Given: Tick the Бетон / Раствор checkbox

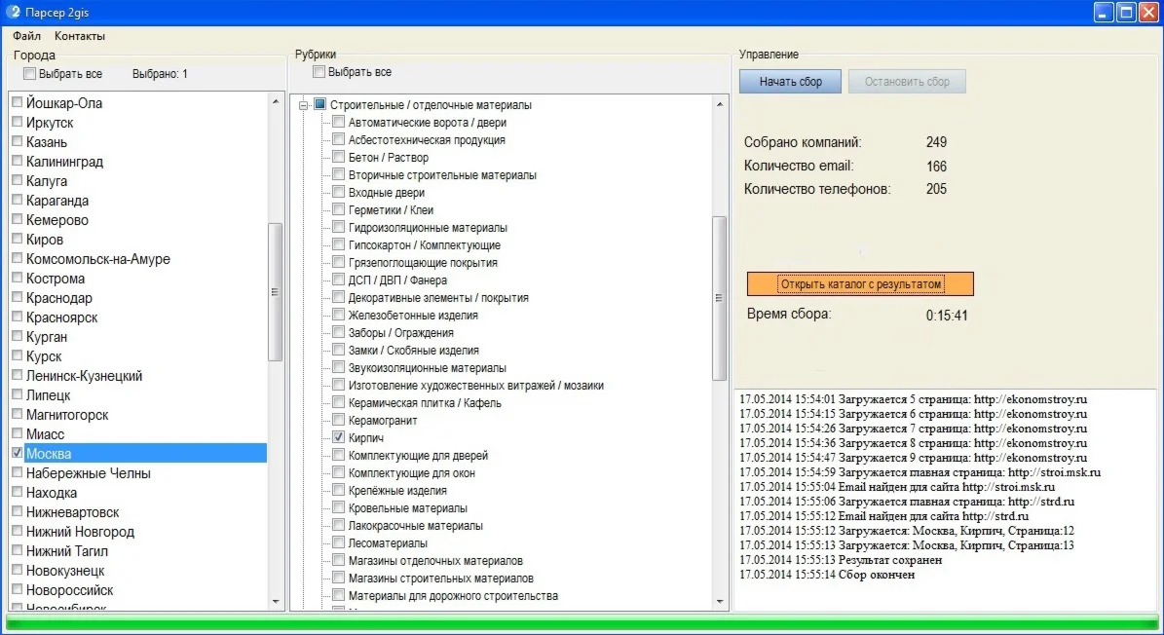Looking at the screenshot, I should [x=338, y=158].
